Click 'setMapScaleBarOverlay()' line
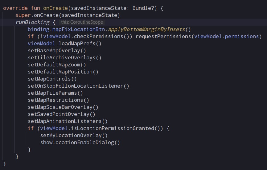The image size is (267, 170). (63, 107)
